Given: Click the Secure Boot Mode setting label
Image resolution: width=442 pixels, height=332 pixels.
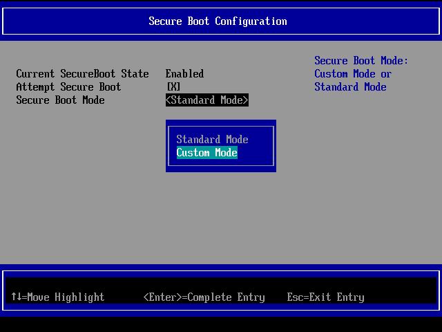Looking at the screenshot, I should [x=60, y=100].
